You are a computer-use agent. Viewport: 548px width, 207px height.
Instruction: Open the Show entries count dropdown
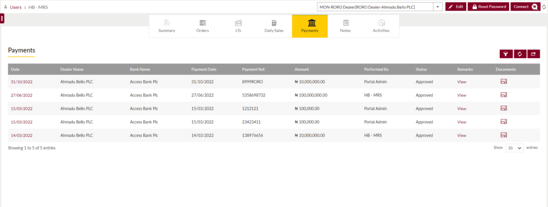tap(515, 148)
